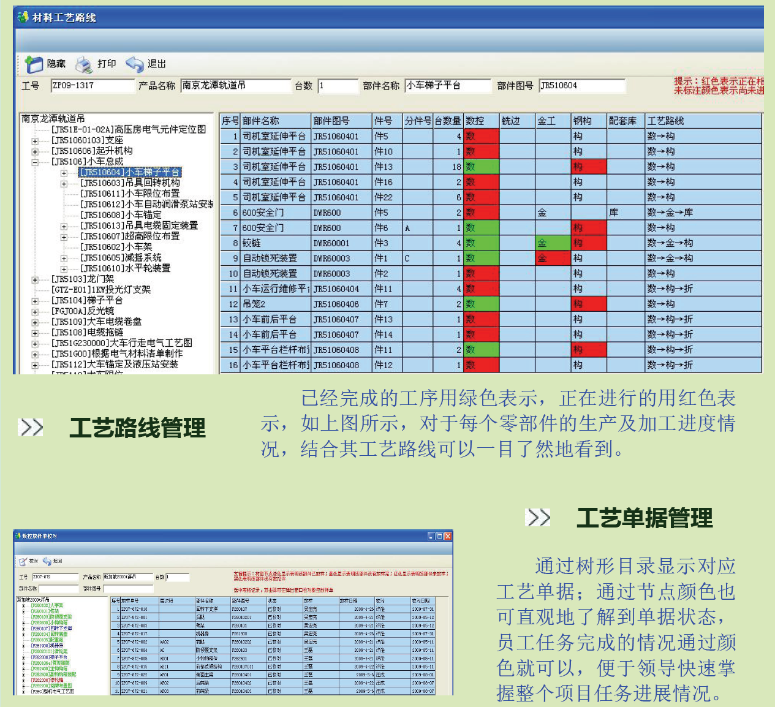
Task: Select [JR510603]吊具回转机构 in the tree
Action: tap(130, 183)
